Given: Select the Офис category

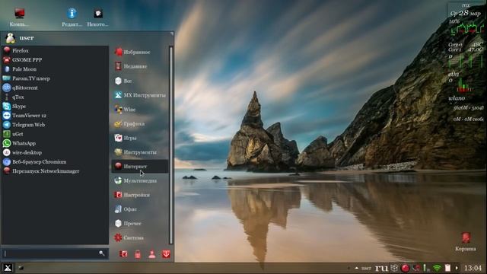Looking at the screenshot, I should 140,209.
